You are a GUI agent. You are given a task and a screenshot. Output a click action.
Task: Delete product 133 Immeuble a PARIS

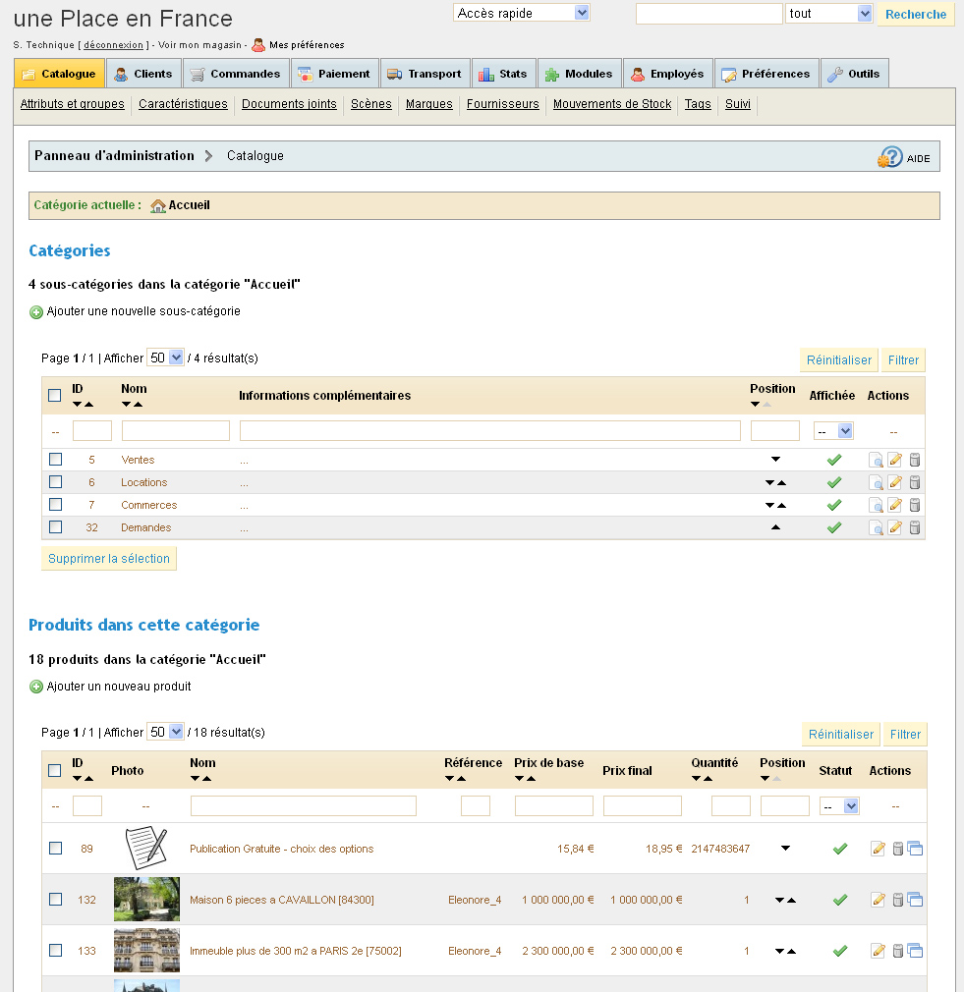click(897, 950)
